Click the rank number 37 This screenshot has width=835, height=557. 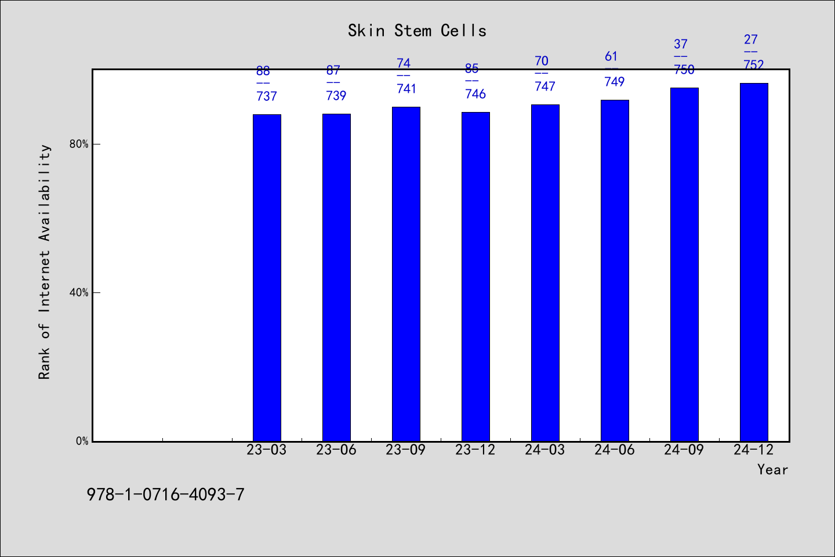tap(681, 44)
